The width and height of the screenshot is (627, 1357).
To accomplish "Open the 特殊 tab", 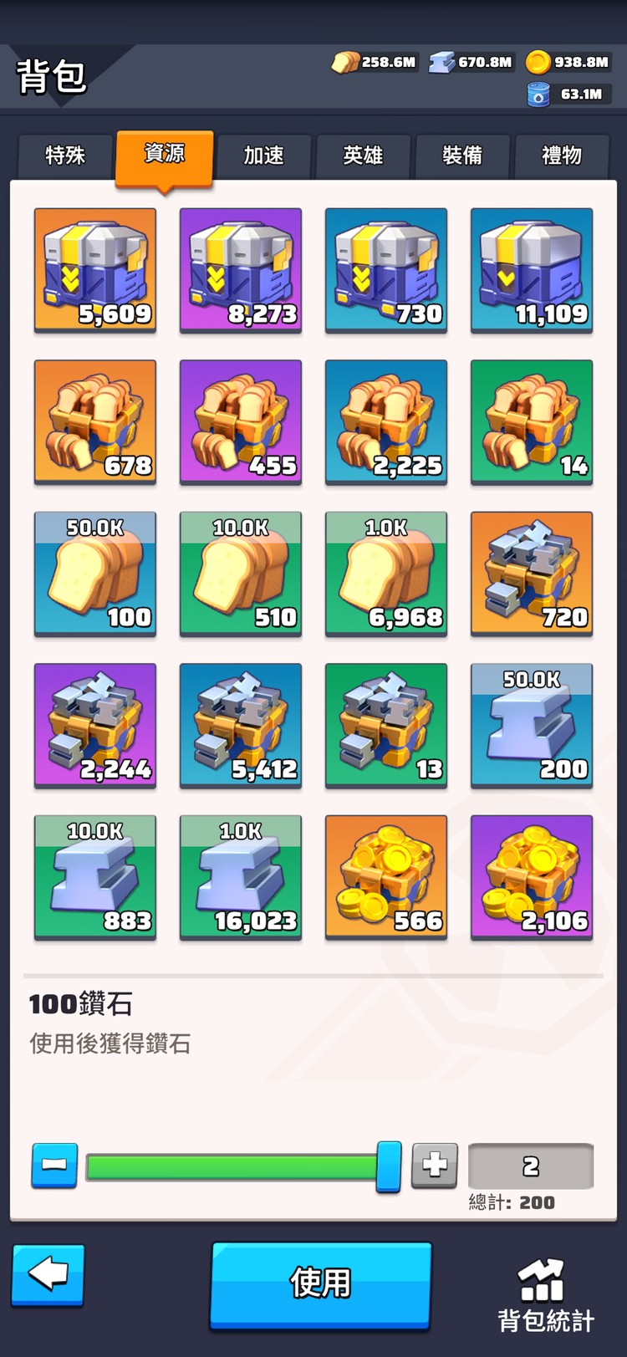I will (x=65, y=156).
